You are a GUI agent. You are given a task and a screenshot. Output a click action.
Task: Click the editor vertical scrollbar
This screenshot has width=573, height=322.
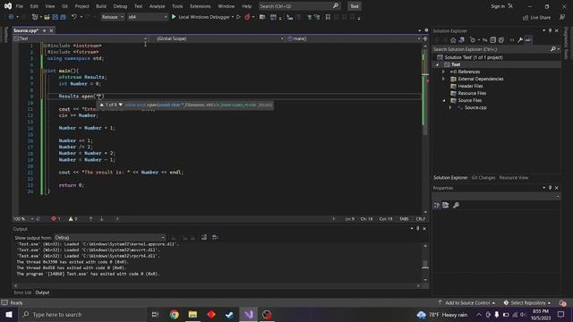coord(425,128)
